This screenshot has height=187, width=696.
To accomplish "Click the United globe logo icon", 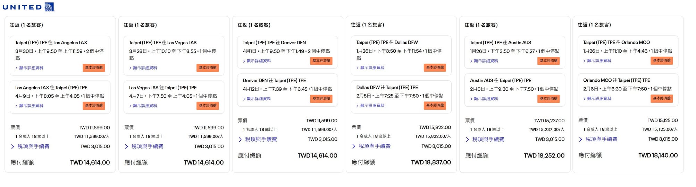I will pos(49,7).
